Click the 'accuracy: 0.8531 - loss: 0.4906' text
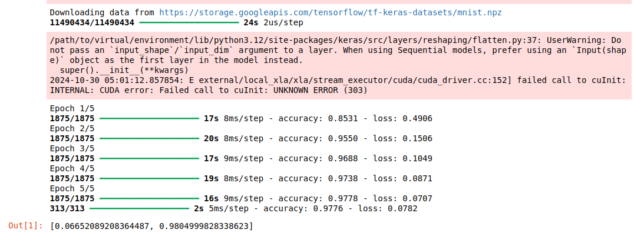This screenshot has width=634, height=236. click(355, 118)
